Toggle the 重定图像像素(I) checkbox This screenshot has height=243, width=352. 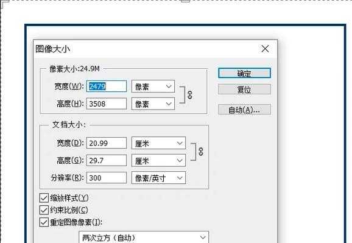pyautogui.click(x=44, y=222)
